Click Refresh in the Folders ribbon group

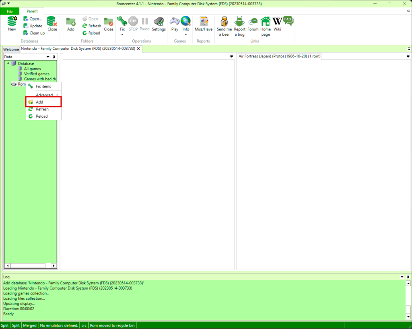point(91,26)
